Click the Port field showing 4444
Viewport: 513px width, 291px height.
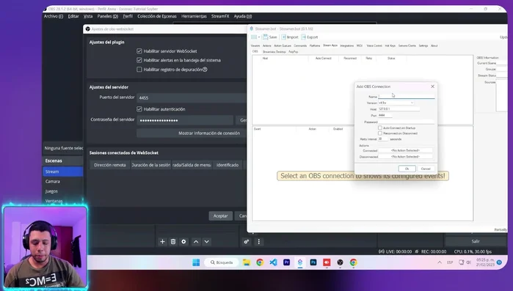point(385,115)
